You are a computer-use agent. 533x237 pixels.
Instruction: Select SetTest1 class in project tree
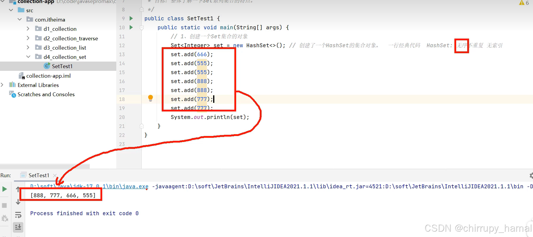pyautogui.click(x=58, y=66)
